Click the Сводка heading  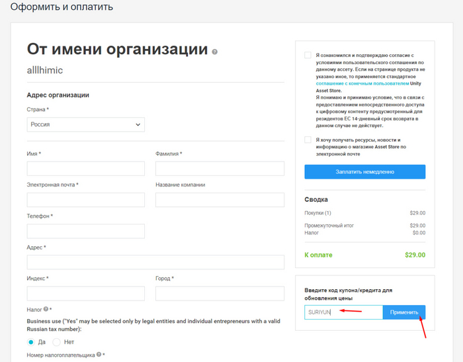coord(316,199)
